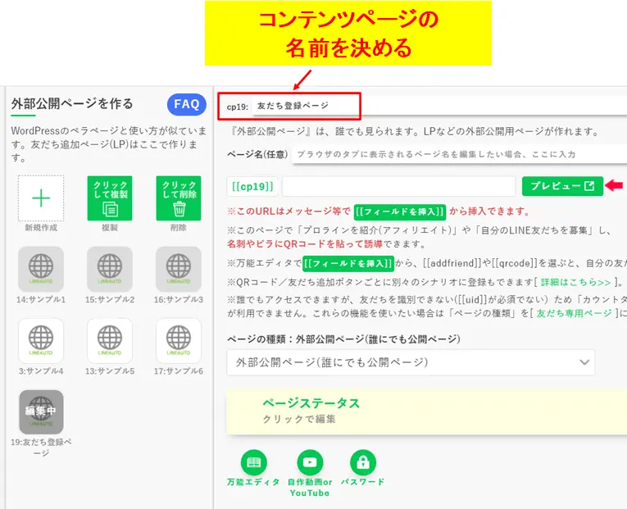The width and height of the screenshot is (627, 509).
Task: Click the 15:サンプル2 text label
Action: [x=110, y=299]
